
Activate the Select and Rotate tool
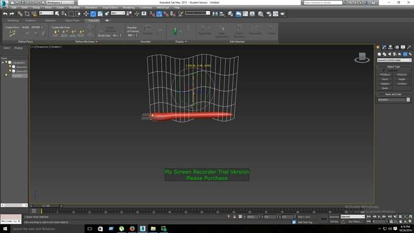click(93, 14)
